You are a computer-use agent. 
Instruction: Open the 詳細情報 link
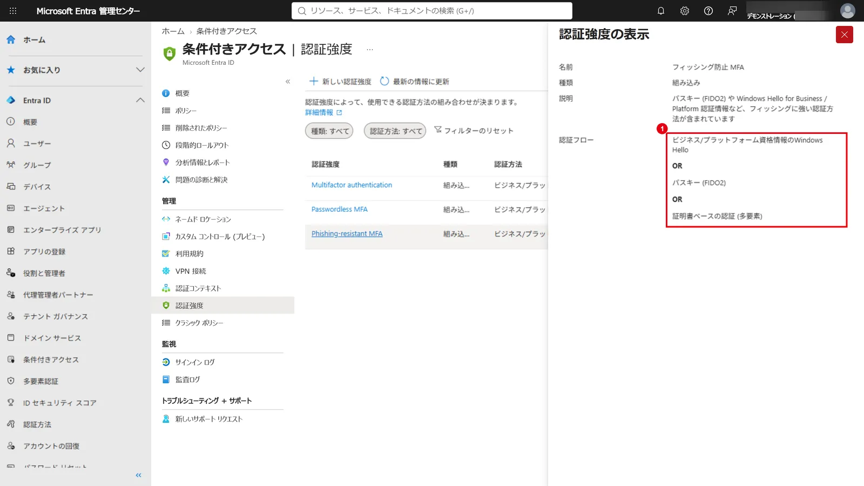coord(323,113)
